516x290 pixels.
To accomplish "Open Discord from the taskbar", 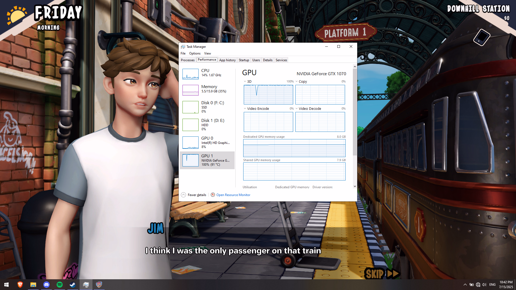I will [46, 285].
